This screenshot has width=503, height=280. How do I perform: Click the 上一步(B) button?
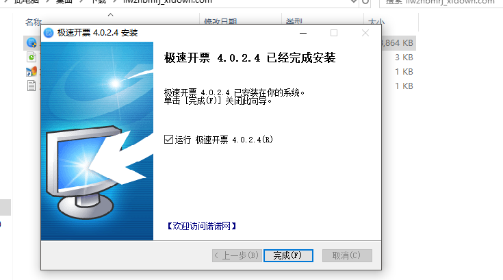[236, 255]
